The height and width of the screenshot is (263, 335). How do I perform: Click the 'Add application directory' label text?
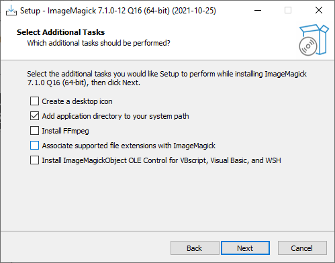[x=115, y=116]
